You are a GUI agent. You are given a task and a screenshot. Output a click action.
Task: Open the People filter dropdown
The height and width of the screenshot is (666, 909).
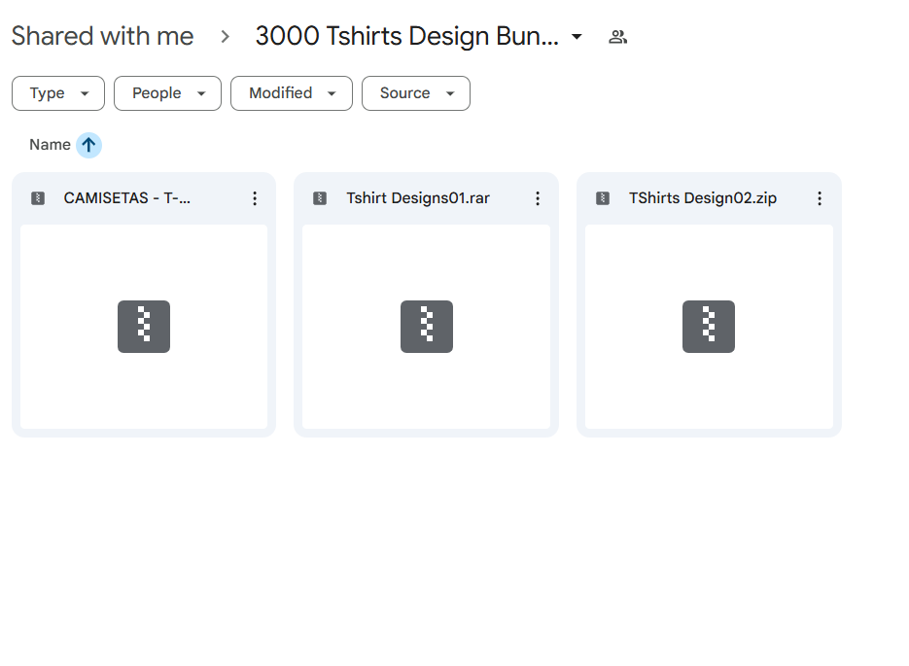click(x=167, y=93)
